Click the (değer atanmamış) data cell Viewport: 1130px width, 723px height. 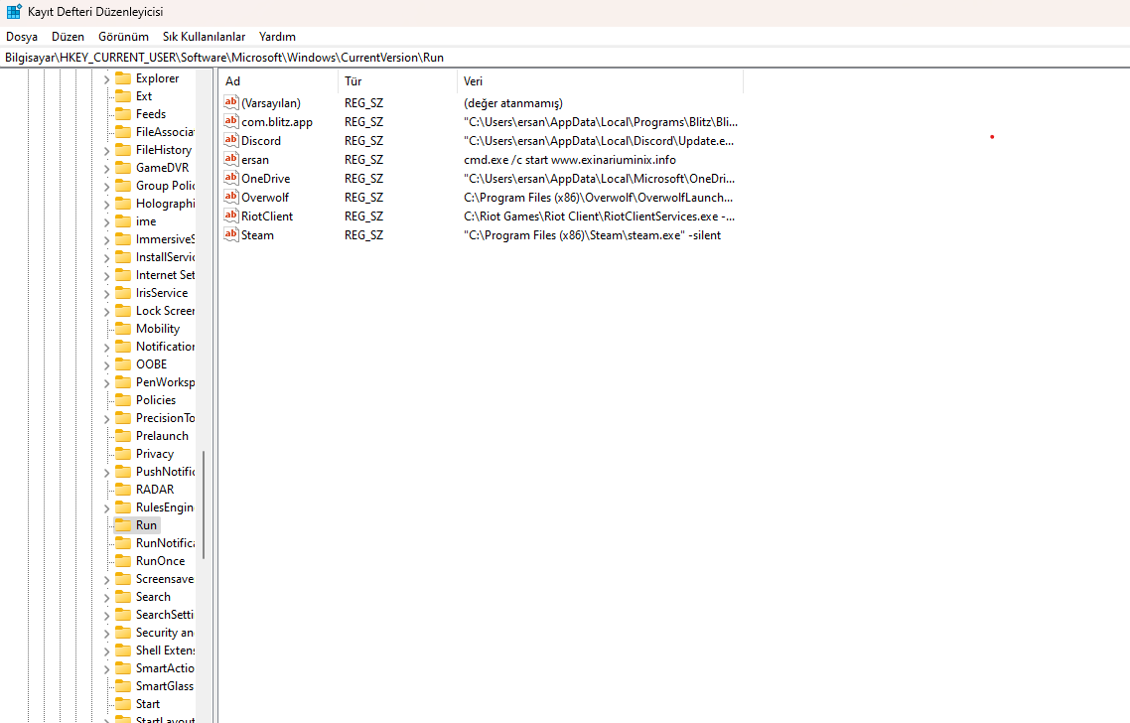(x=513, y=103)
